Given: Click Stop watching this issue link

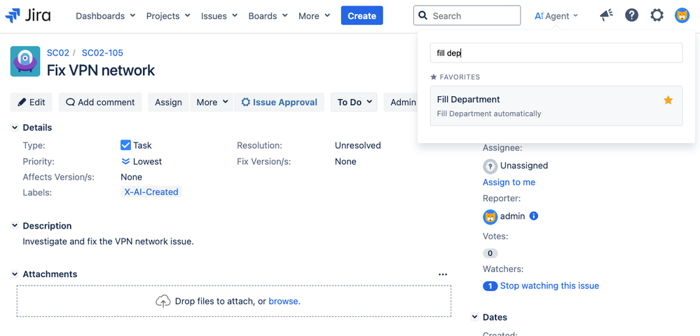Looking at the screenshot, I should [549, 286].
